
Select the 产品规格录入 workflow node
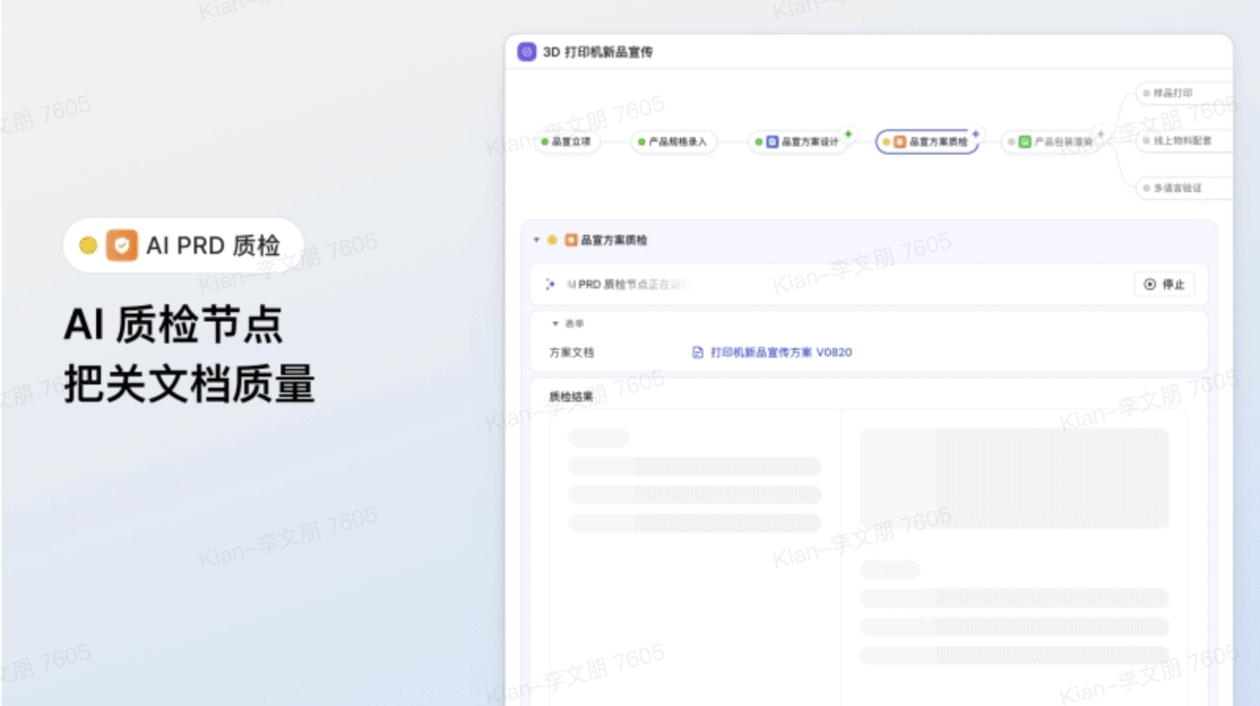(x=673, y=142)
